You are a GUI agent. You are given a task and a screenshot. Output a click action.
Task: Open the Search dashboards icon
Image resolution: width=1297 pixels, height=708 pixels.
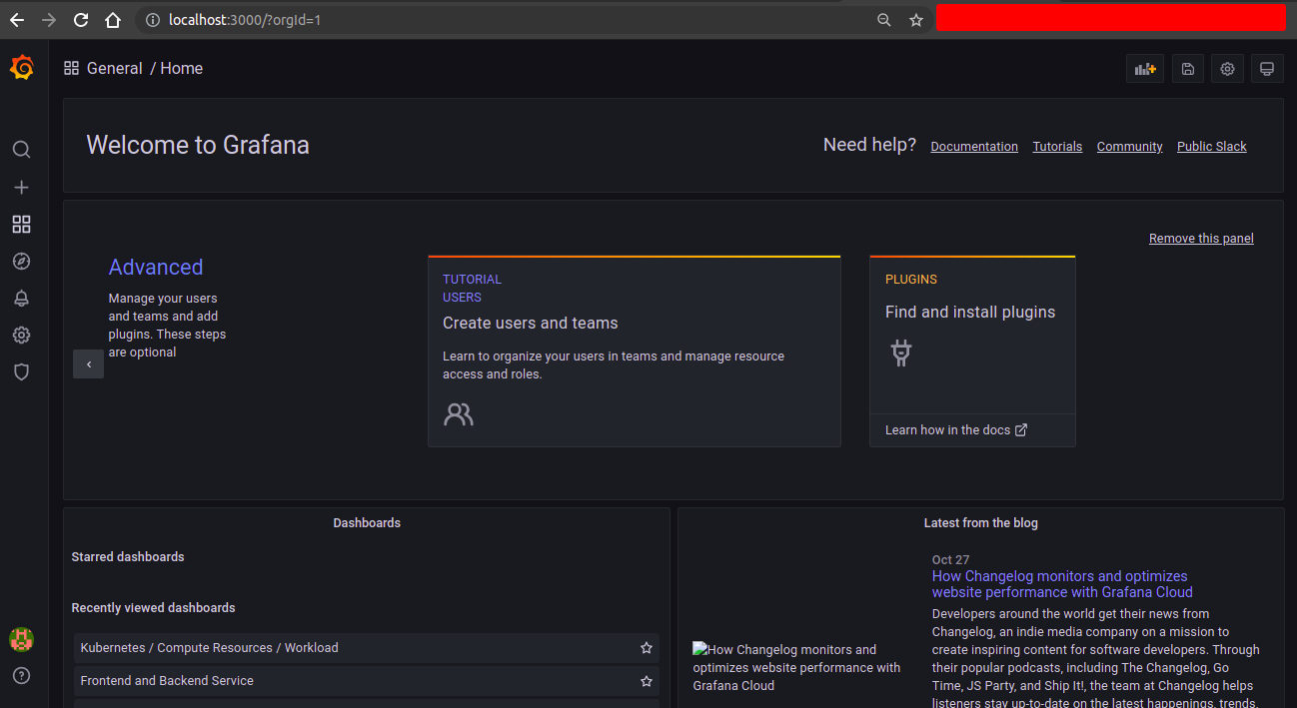(x=21, y=150)
